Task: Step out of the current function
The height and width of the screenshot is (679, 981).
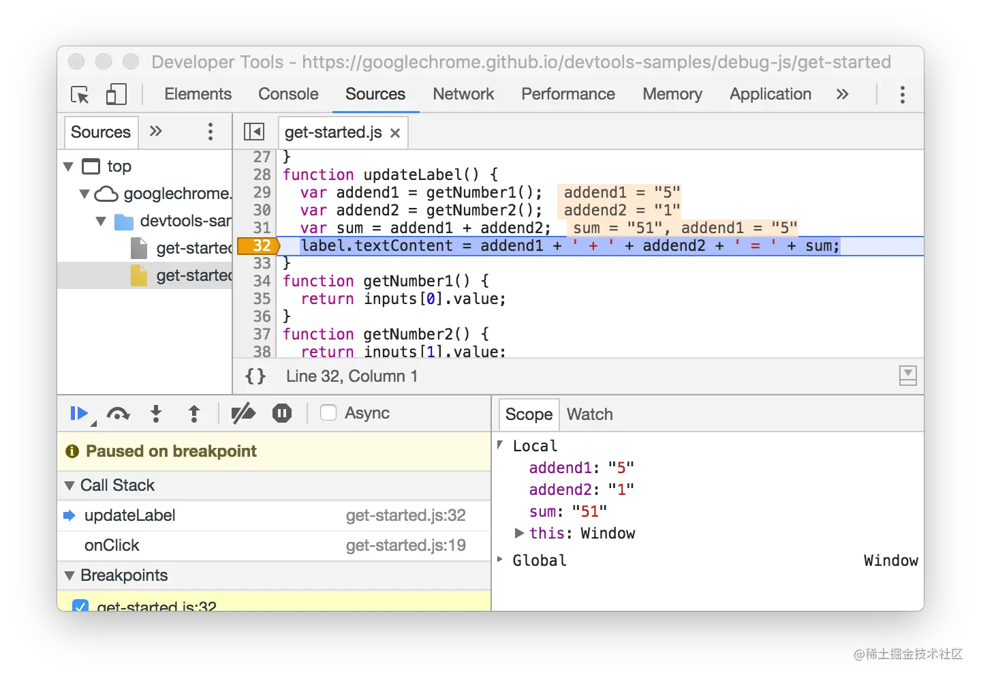Action: 194,414
